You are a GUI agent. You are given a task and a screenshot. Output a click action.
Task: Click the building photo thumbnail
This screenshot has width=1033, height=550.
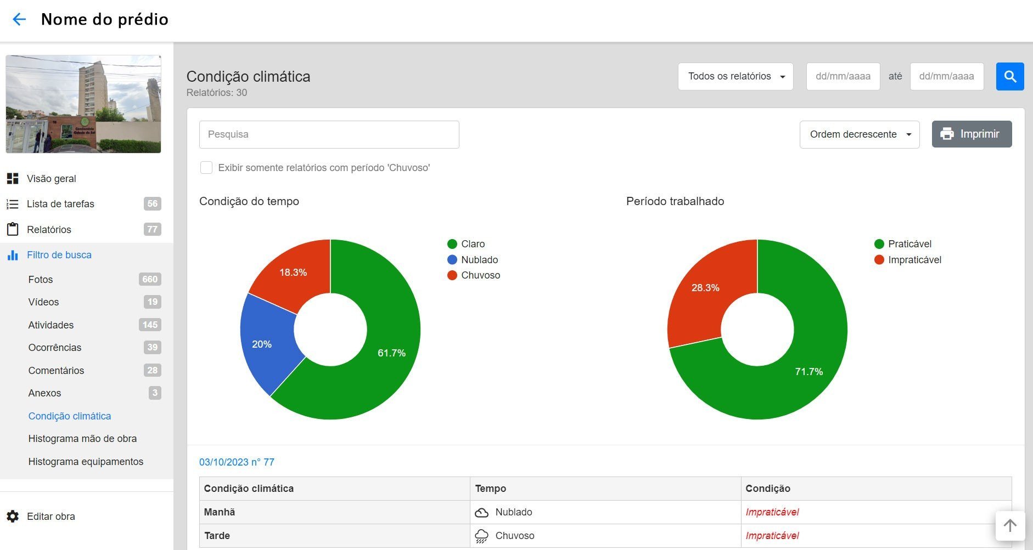pos(83,104)
